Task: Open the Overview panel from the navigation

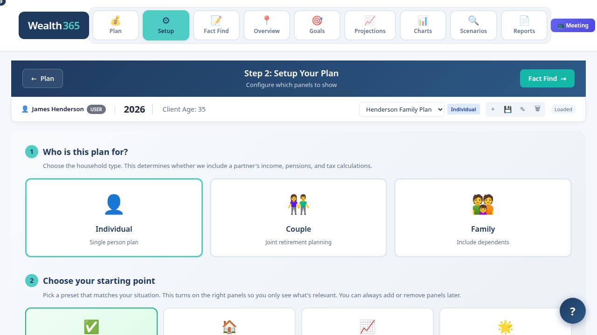Action: [x=266, y=25]
